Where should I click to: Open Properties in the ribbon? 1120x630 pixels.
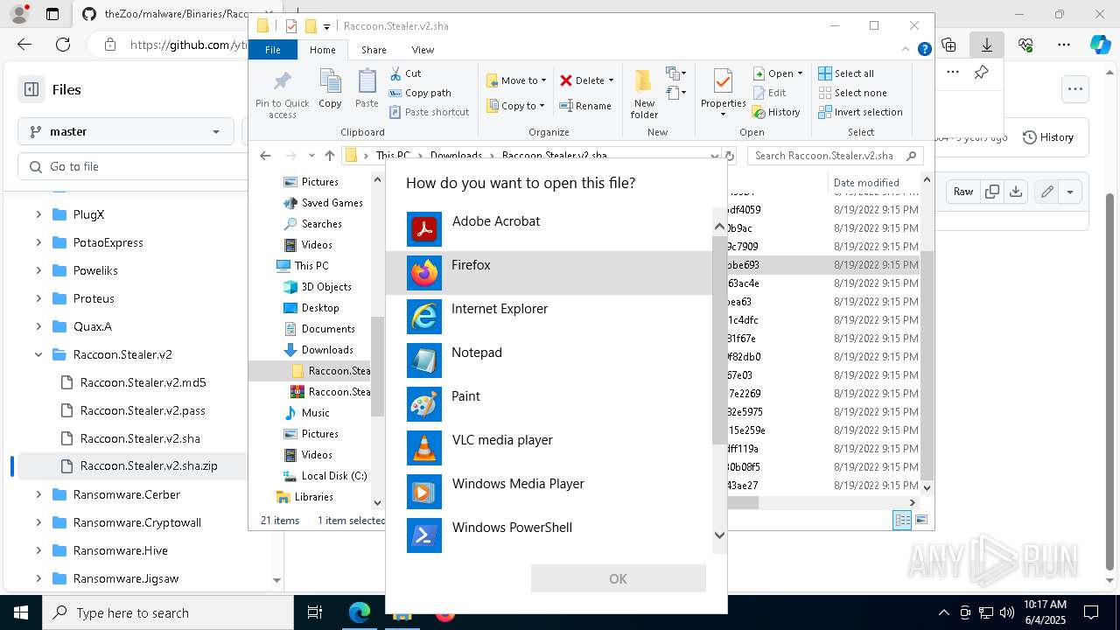(723, 93)
